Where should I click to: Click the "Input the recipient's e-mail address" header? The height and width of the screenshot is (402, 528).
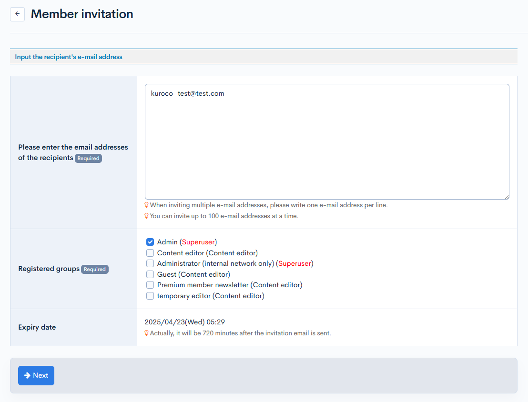tap(69, 57)
